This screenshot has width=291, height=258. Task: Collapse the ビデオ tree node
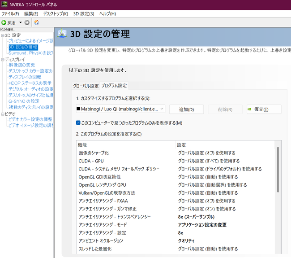click(3, 114)
